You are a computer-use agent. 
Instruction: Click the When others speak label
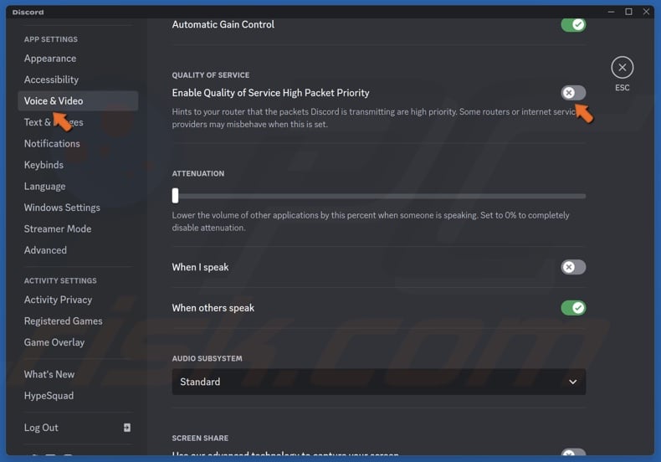(x=213, y=308)
